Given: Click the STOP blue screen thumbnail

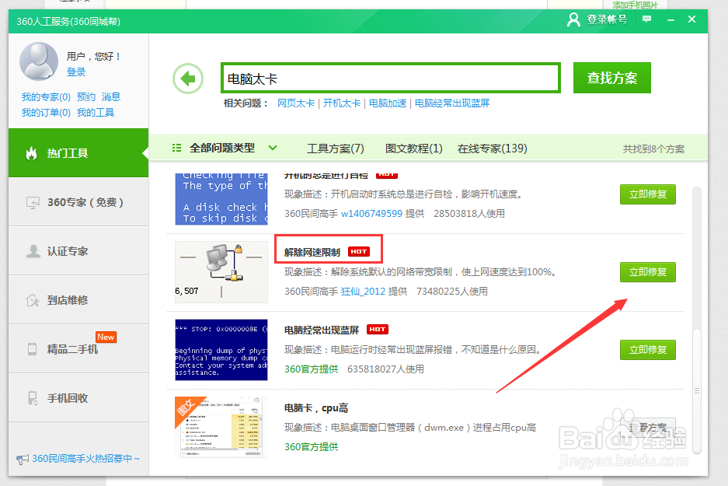Looking at the screenshot, I should pyautogui.click(x=221, y=350).
